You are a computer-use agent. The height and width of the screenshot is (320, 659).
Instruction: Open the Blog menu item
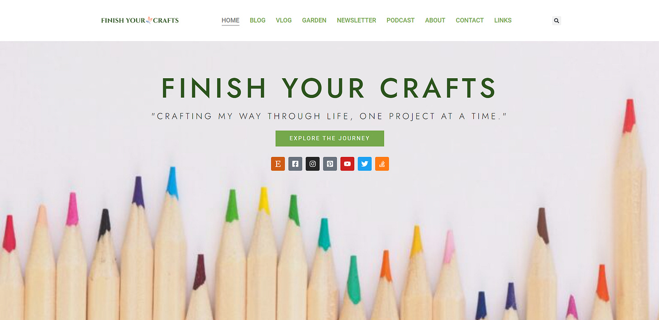(x=258, y=20)
